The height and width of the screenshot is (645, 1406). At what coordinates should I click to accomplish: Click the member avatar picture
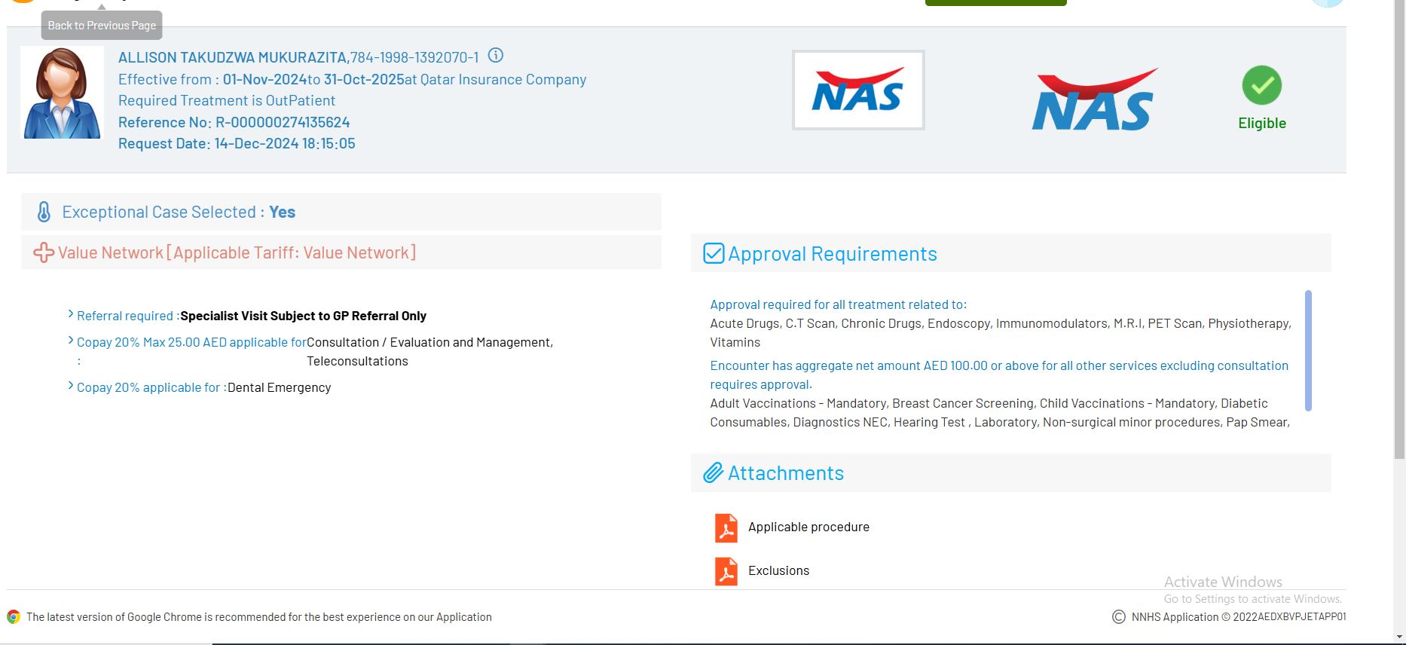click(63, 93)
